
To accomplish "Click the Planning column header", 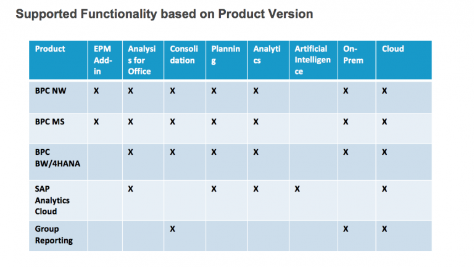I will pos(225,55).
